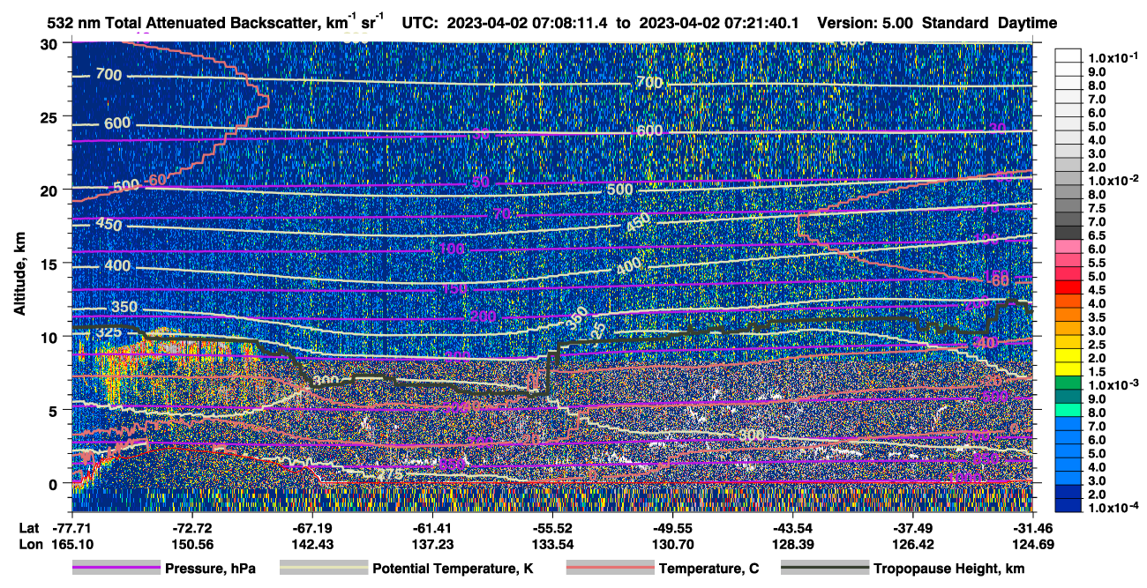Click the end time '2023-04-02 07:21:40.1'

pos(717,23)
